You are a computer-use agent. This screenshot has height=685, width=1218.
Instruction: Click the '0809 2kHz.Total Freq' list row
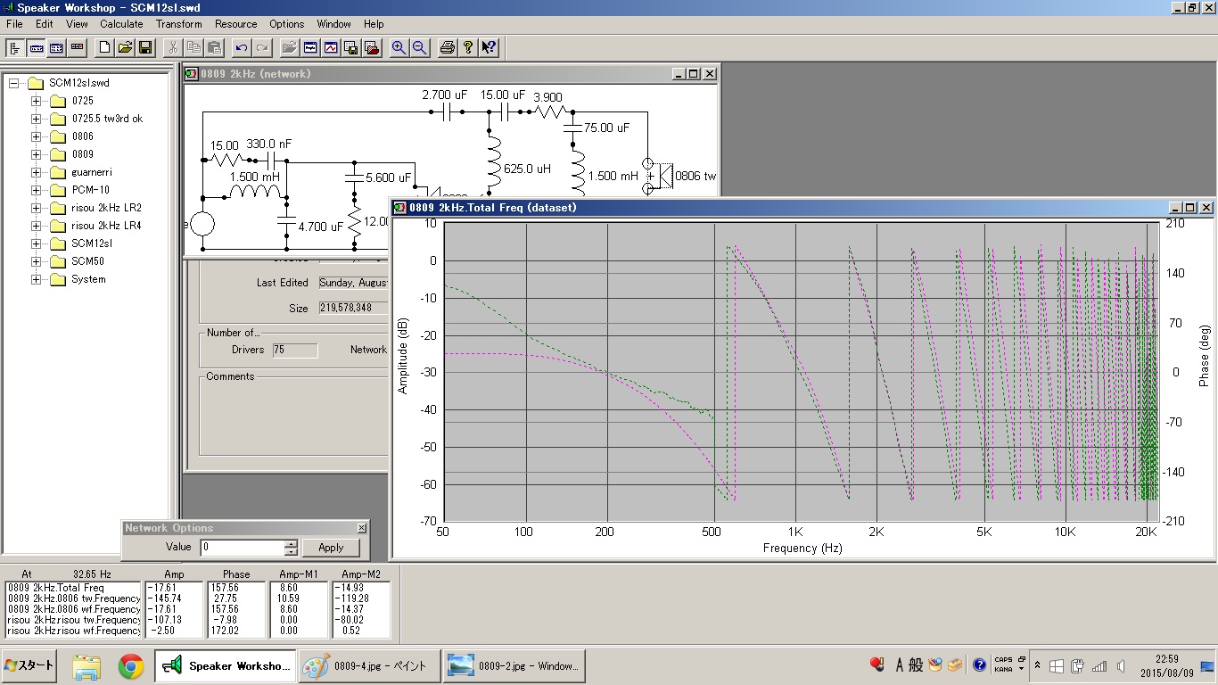(x=73, y=588)
